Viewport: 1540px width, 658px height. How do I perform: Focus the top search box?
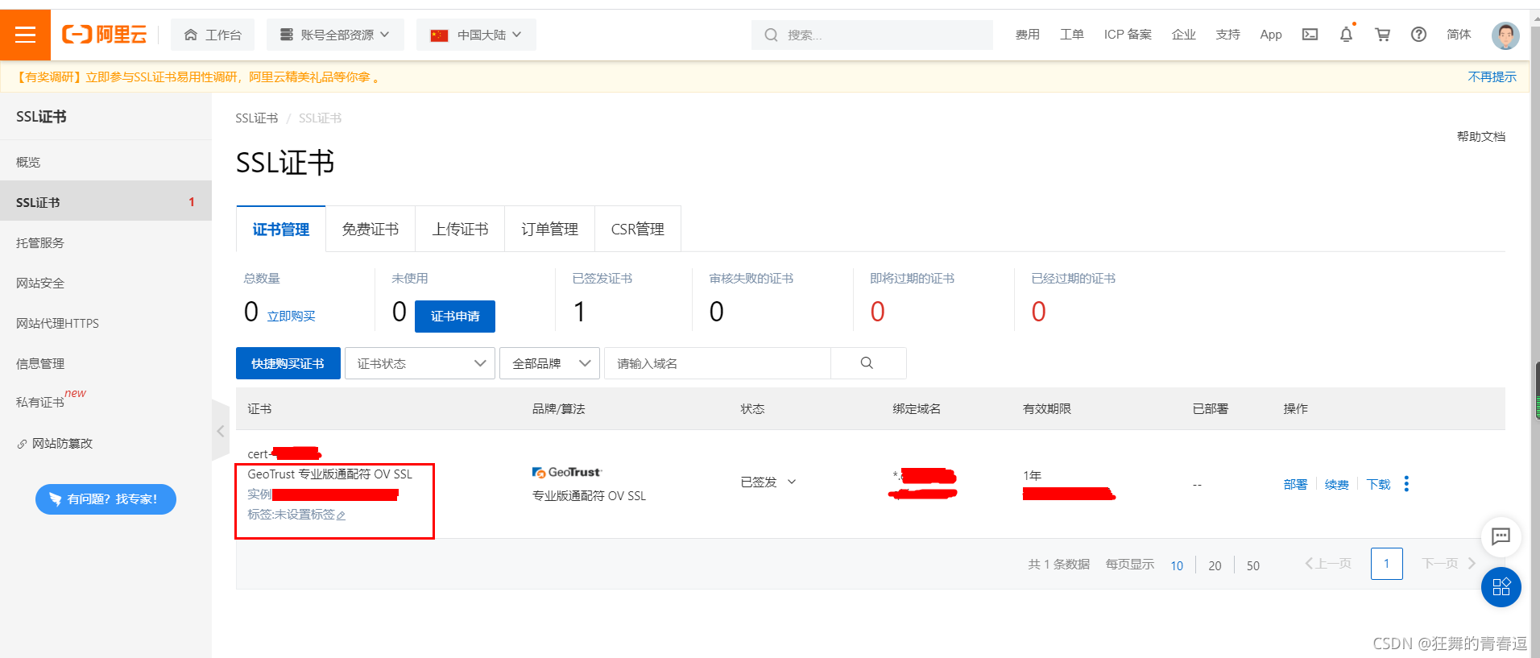pyautogui.click(x=872, y=35)
